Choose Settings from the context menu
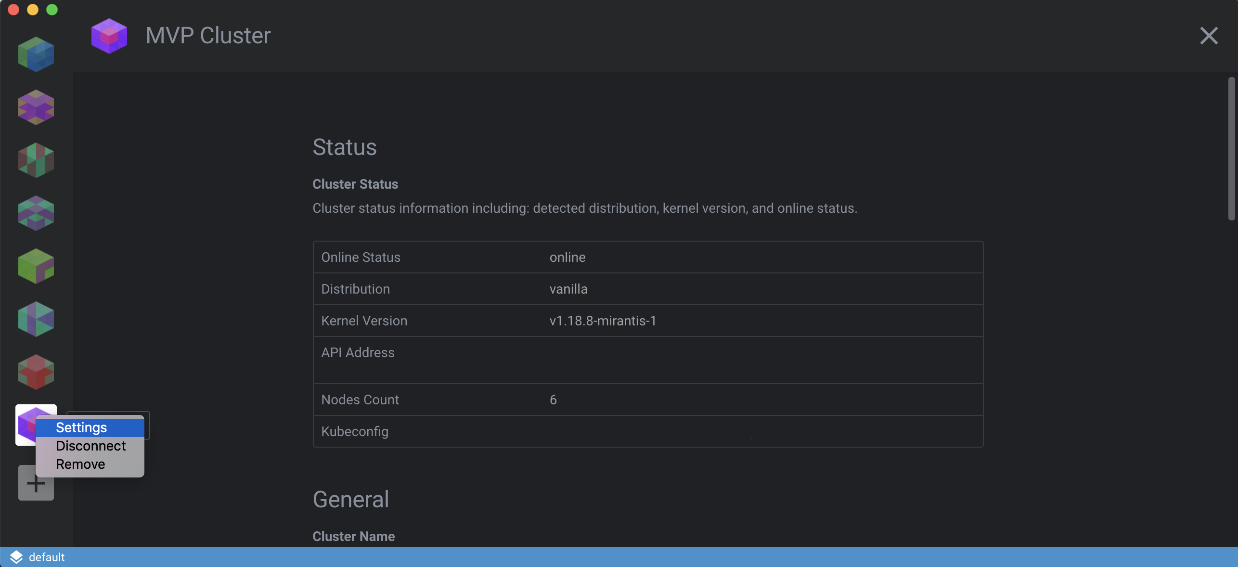Screen dimensions: 1238x567 [81, 427]
